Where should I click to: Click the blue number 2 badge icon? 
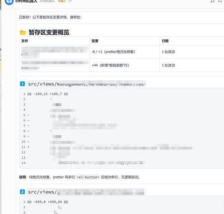tap(22, 192)
